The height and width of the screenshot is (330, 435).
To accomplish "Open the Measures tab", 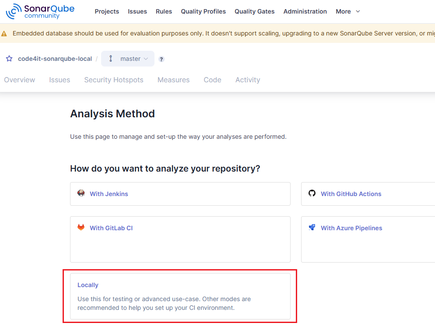I will [x=173, y=80].
